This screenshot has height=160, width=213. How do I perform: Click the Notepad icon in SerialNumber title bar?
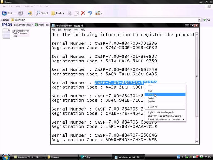(53, 26)
